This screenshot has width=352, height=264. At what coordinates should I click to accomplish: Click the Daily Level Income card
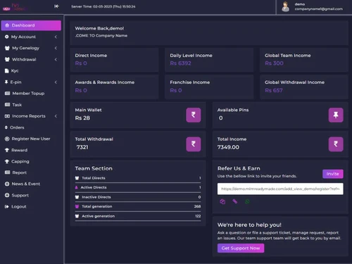point(209,60)
